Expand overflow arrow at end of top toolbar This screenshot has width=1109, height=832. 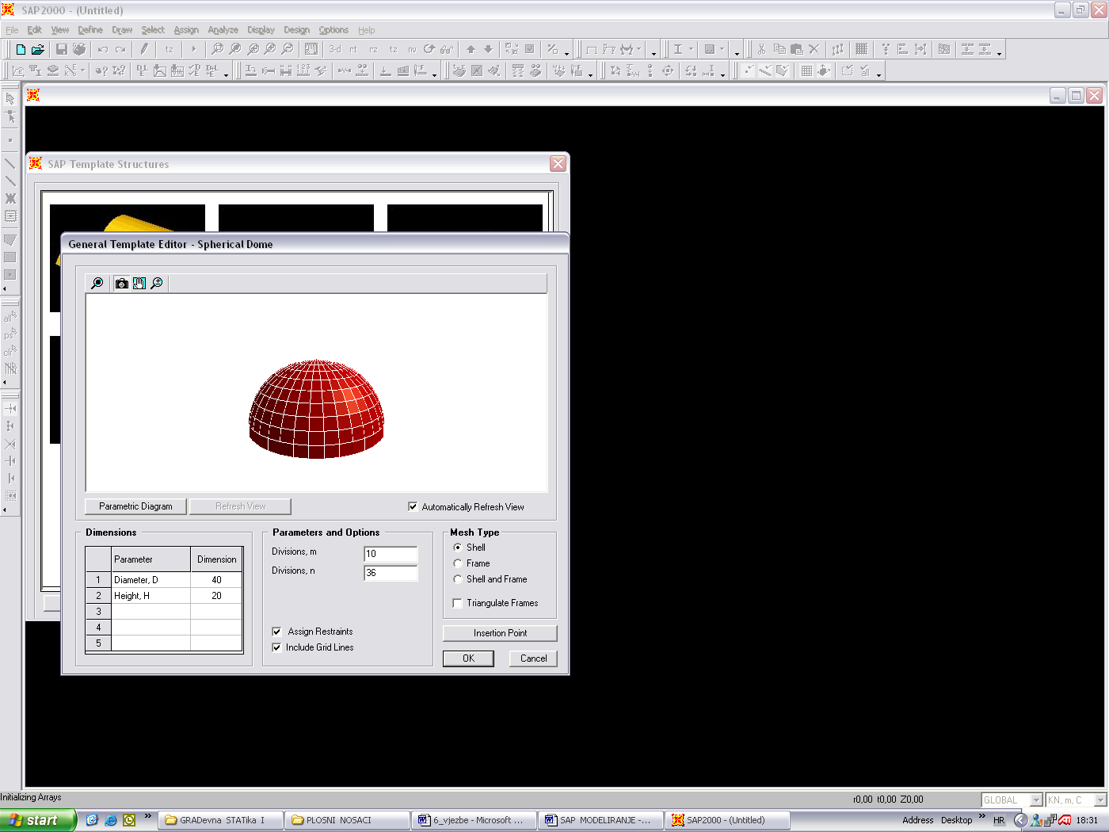[x=1000, y=52]
